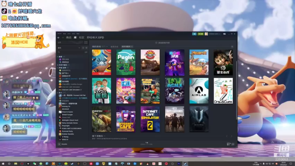Click the sidebar search field
The image size is (295, 166).
71,52
